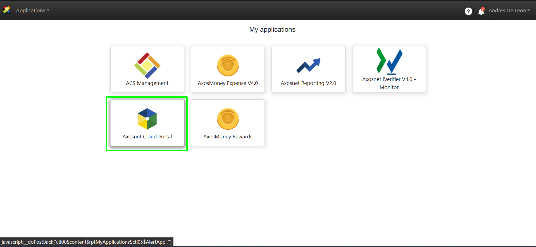This screenshot has height=247, width=536.
Task: Click the caret arrow beside Andres De Leon
Action: (x=529, y=10)
